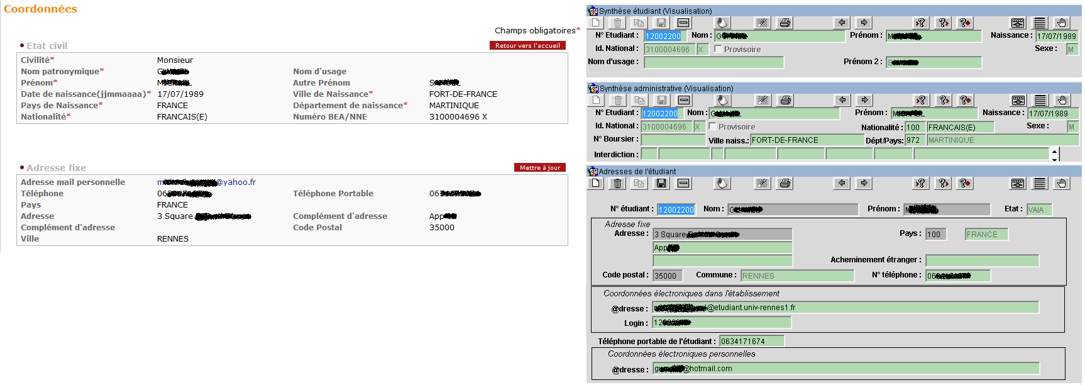Tick the Provisoire checkbox in Synthèse étudiant
The width and height of the screenshot is (1085, 385).
[x=718, y=49]
